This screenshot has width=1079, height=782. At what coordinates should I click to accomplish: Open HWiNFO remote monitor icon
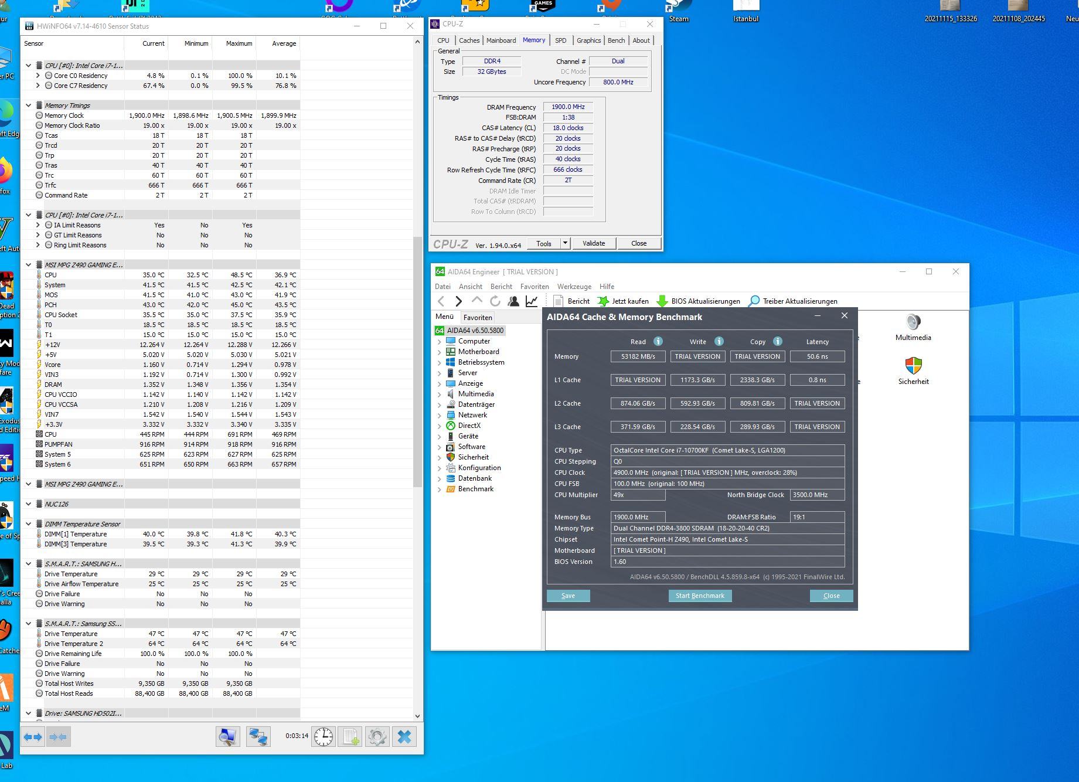coord(227,737)
